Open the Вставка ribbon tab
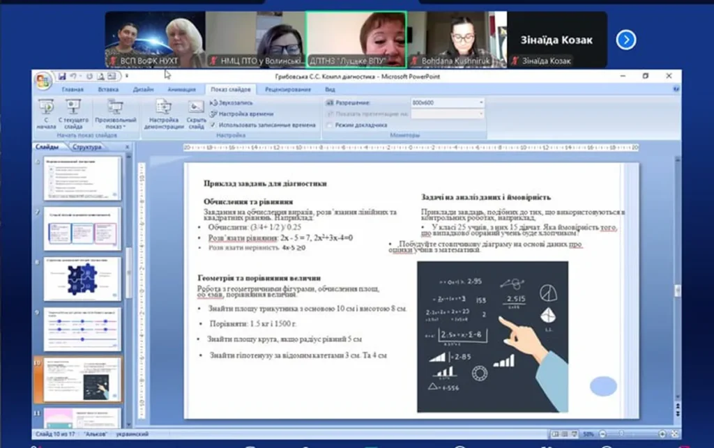This screenshot has height=448, width=714. (x=108, y=90)
